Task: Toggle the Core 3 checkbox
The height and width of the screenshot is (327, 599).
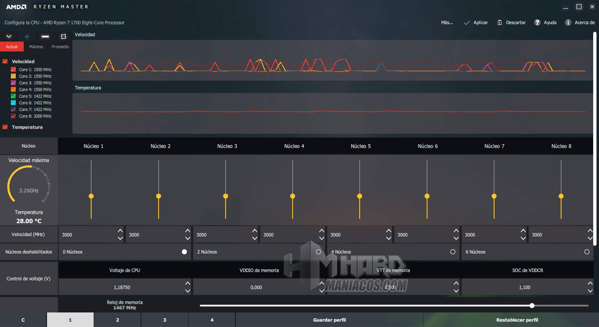Action: coord(13,83)
